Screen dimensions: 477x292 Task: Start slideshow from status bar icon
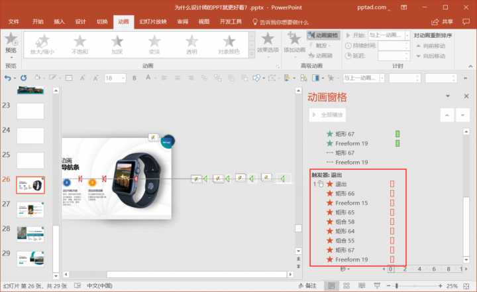(377, 285)
